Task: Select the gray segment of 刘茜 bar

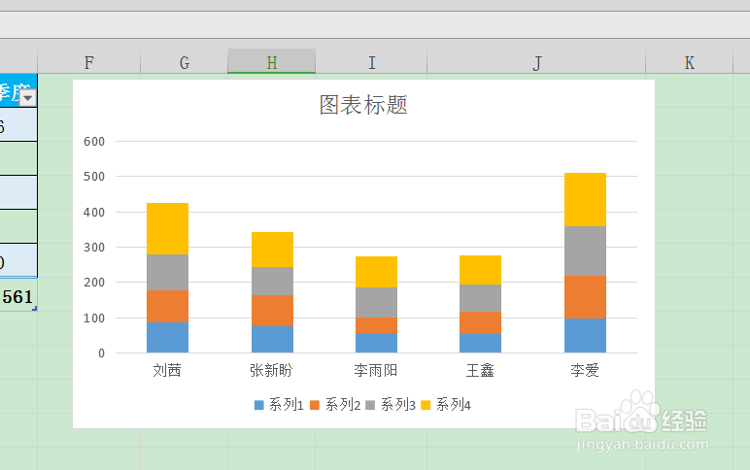Action: 167,272
